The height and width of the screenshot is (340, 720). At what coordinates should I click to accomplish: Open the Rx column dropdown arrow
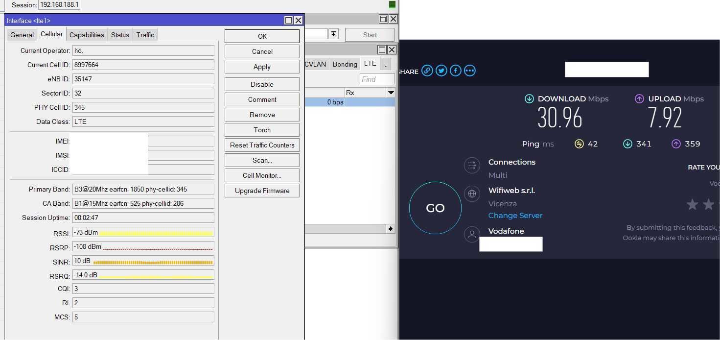(391, 93)
